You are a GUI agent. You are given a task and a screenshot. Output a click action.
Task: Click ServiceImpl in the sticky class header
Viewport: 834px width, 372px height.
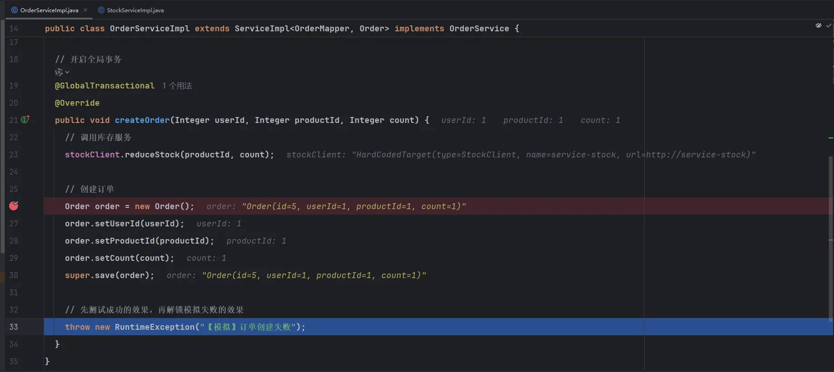pyautogui.click(x=262, y=29)
